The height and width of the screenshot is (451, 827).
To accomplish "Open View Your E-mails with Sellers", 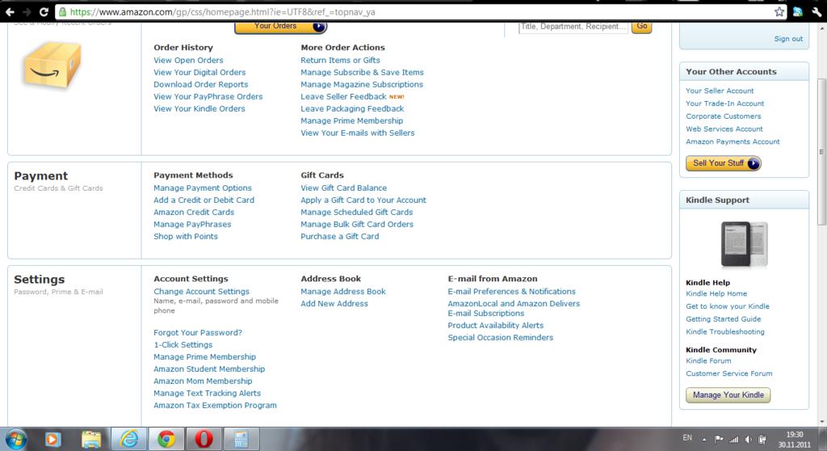I will [x=358, y=133].
